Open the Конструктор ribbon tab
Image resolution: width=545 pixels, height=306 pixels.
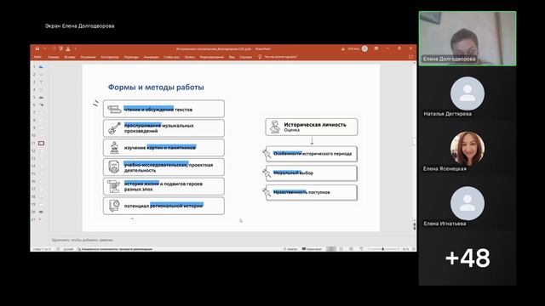tap(110, 57)
